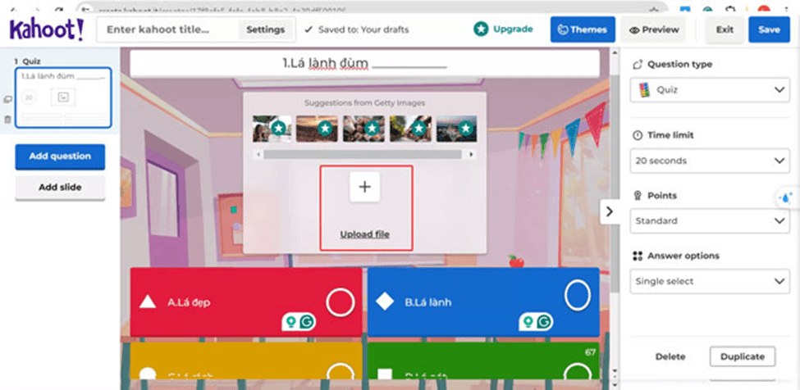
Task: Click the duplicate icon beside the slide thumbnail
Action: tap(7, 100)
